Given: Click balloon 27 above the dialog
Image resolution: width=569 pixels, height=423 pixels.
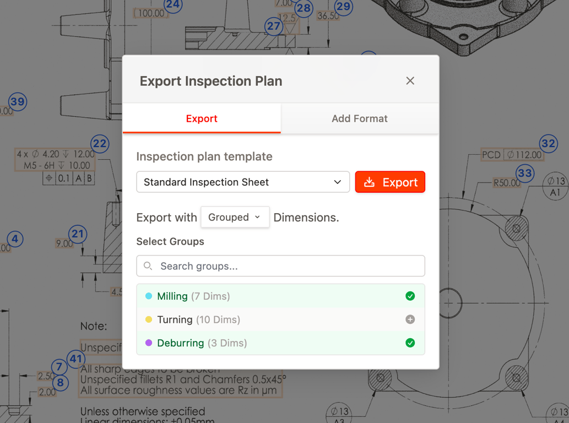Looking at the screenshot, I should pyautogui.click(x=273, y=26).
